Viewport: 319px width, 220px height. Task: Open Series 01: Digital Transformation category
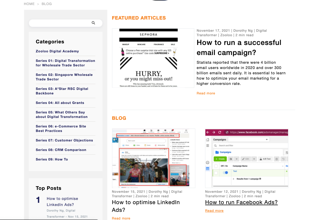65,63
